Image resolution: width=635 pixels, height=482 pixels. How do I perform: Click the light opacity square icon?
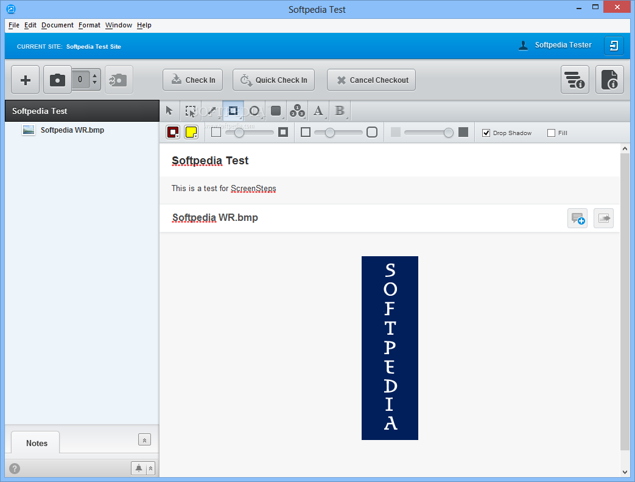[x=396, y=132]
